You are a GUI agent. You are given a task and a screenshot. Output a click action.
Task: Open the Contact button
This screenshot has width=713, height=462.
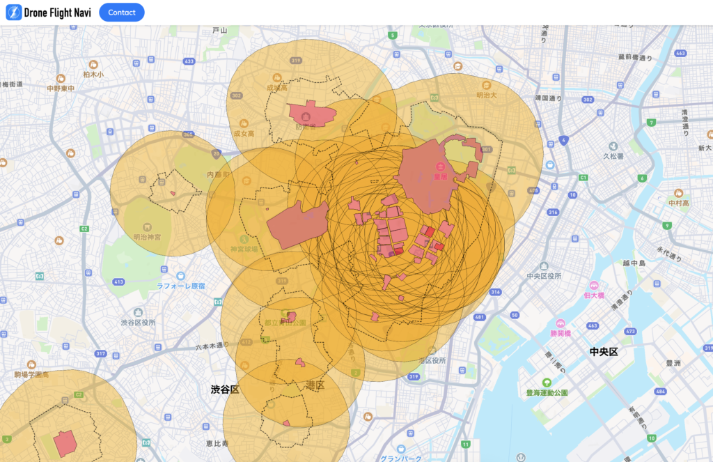pos(121,13)
